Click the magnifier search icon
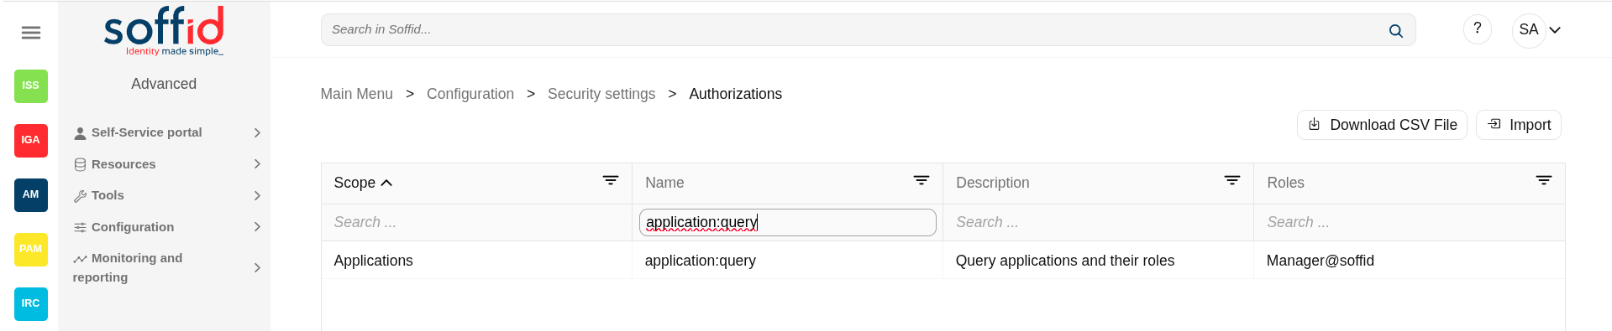The image size is (1612, 331). point(1395,31)
